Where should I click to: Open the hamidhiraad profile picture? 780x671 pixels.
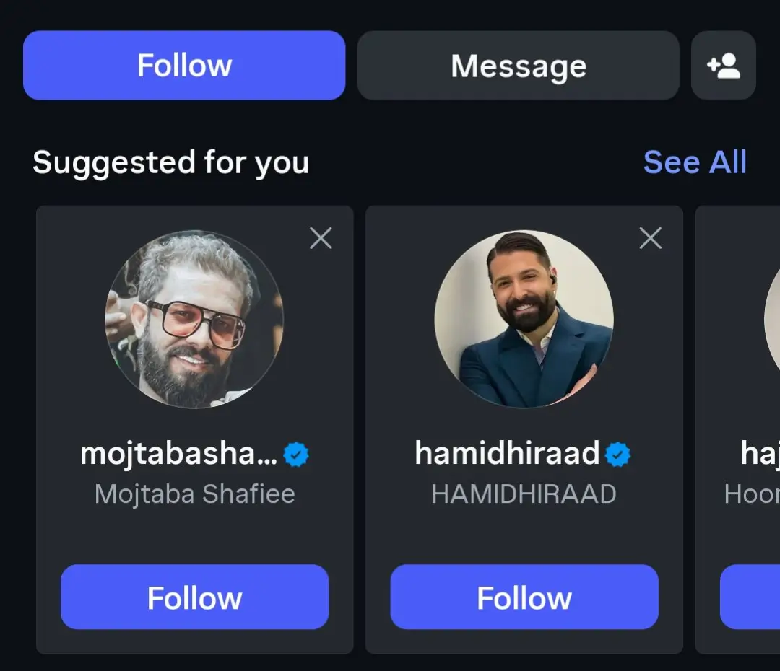click(x=524, y=319)
